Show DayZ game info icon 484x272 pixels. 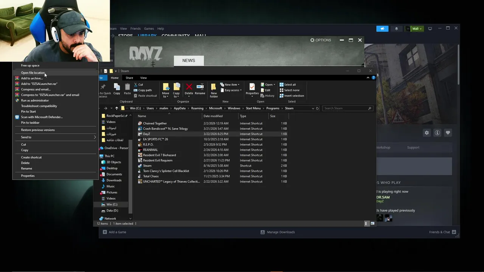pyautogui.click(x=437, y=133)
